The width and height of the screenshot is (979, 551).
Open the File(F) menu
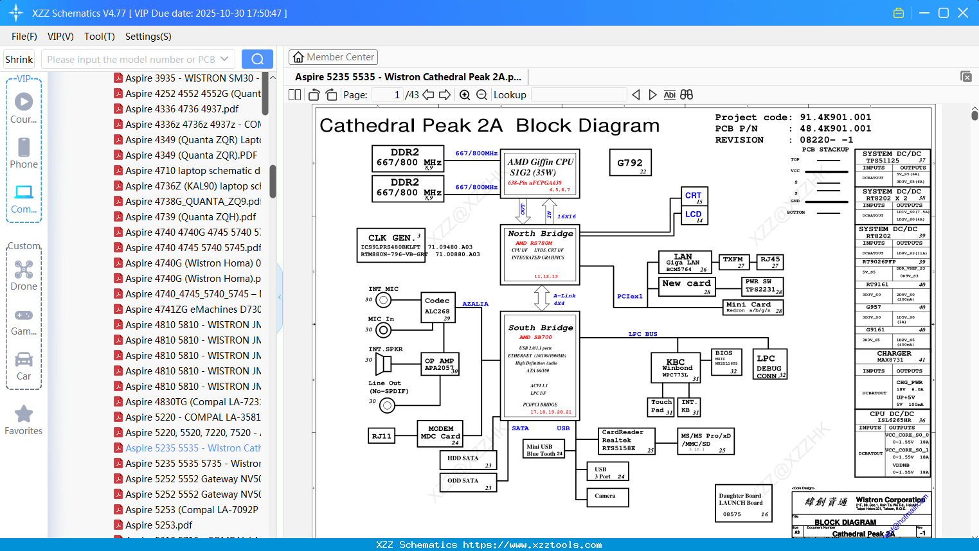point(24,37)
